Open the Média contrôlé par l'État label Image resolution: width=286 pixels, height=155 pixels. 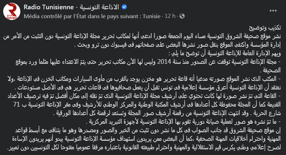pos(92,16)
